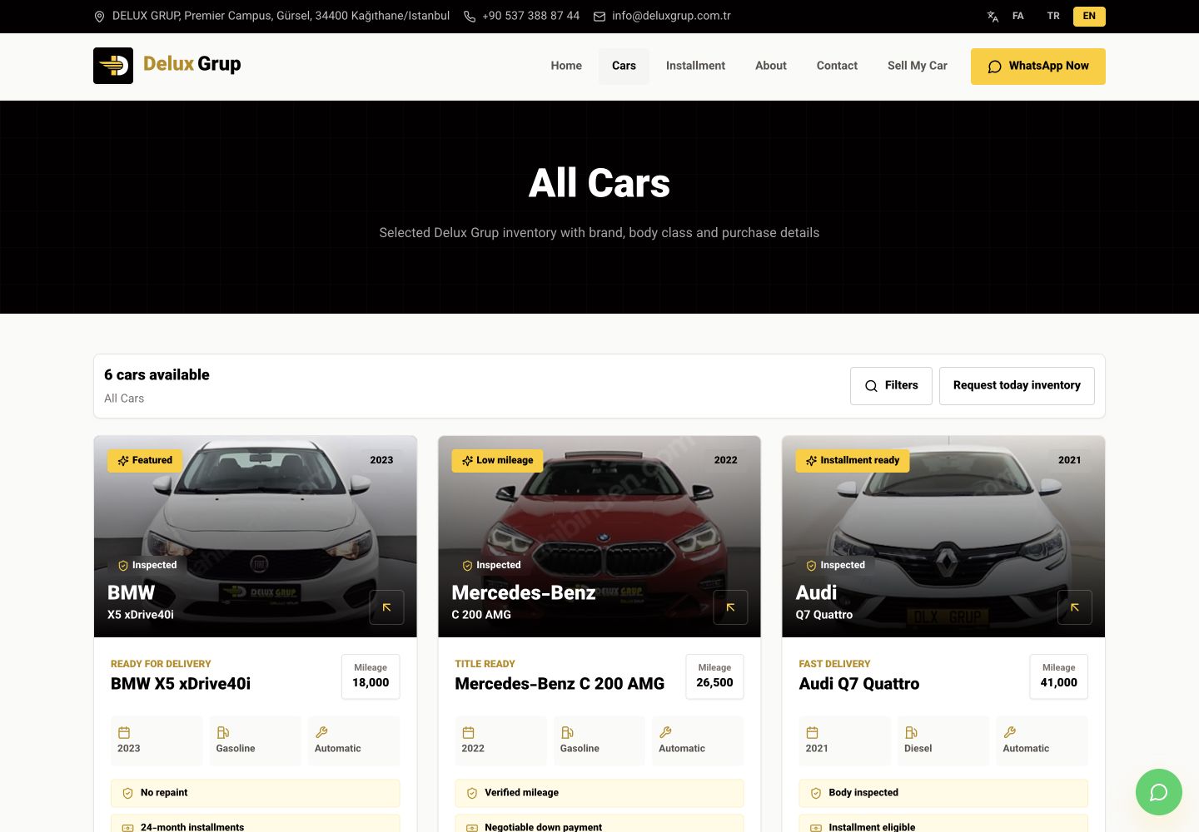The image size is (1199, 832).
Task: Click the Installment ready badge
Action: 853,461
